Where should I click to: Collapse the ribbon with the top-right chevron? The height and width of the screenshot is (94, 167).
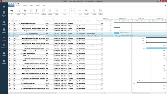point(165,6)
